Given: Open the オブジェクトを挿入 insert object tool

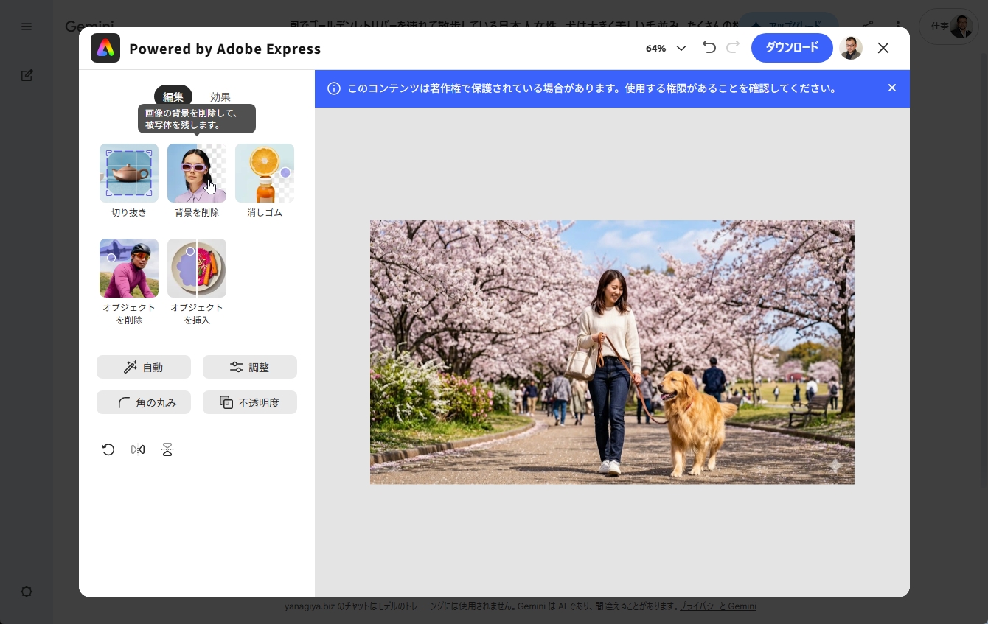Looking at the screenshot, I should [x=196, y=268].
